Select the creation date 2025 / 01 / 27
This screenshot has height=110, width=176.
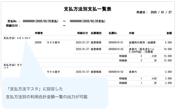161,12
